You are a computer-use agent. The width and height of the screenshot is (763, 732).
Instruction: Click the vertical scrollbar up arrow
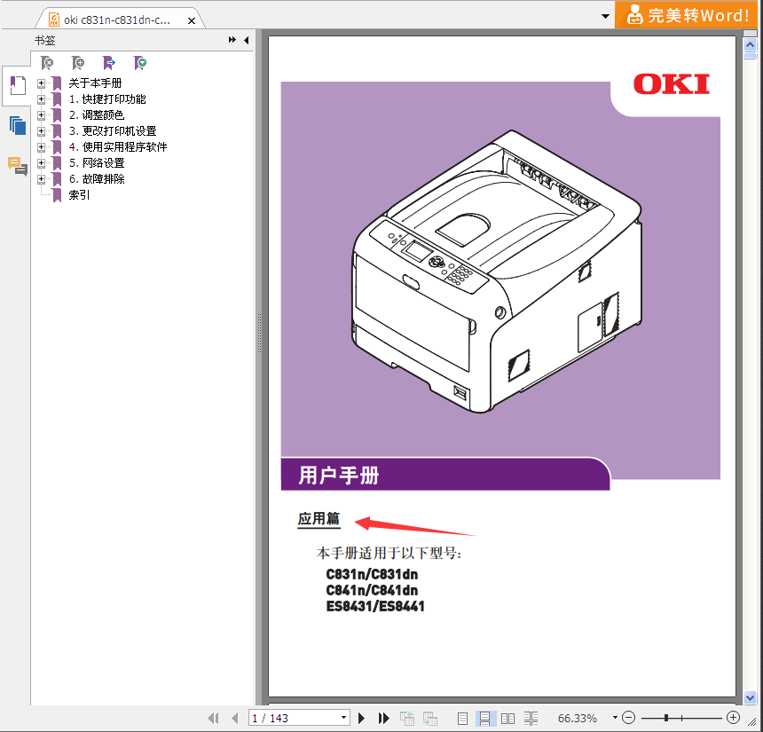750,45
